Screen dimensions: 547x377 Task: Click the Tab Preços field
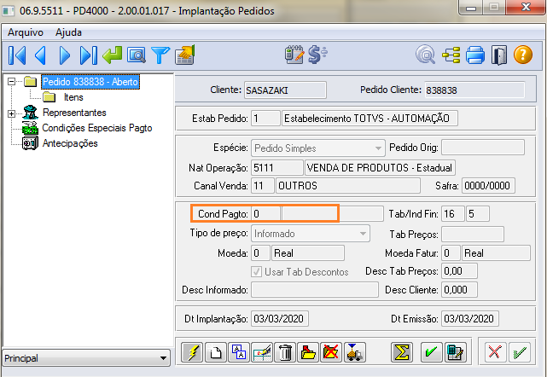tap(473, 235)
